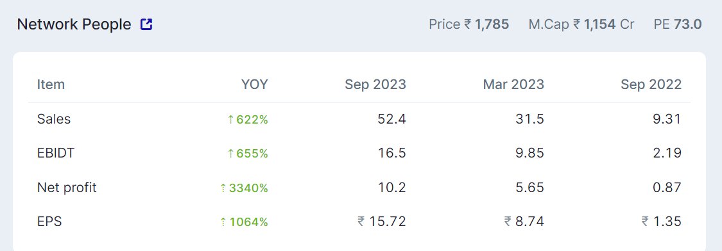The height and width of the screenshot is (251, 722).
Task: Click the Net profit row label
Action: 67,188
